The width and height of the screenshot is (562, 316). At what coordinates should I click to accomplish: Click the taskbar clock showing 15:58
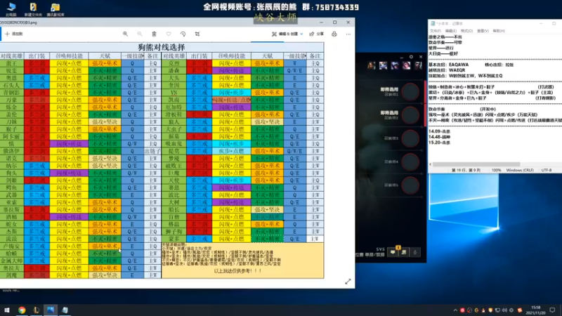(535, 310)
